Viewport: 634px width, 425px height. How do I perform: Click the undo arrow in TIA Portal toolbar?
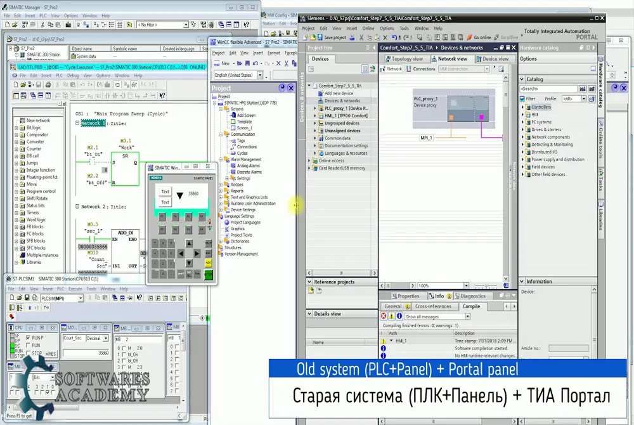pos(394,37)
